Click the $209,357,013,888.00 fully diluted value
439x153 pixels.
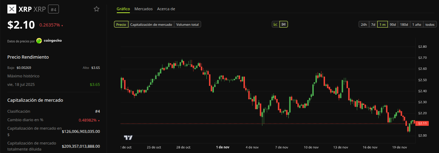(81, 146)
